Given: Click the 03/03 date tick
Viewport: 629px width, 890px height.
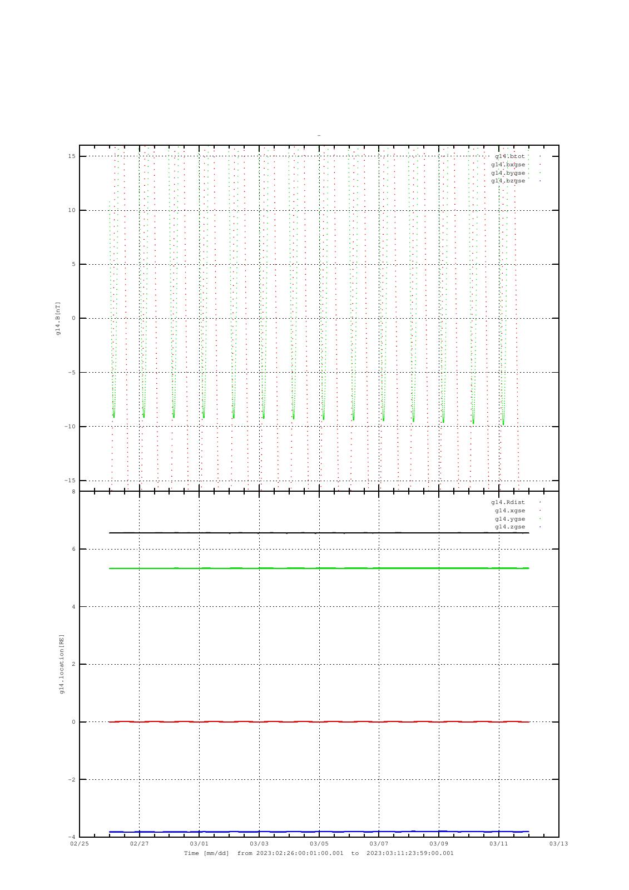Looking at the screenshot, I should (259, 844).
